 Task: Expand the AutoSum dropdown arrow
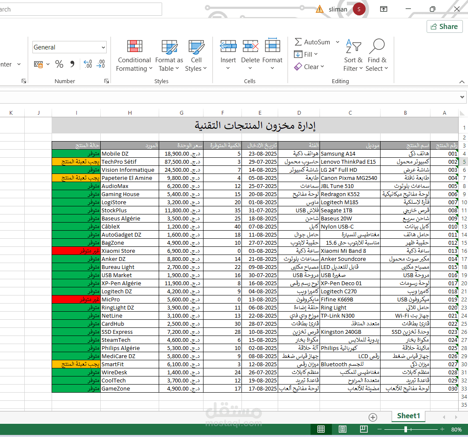337,42
